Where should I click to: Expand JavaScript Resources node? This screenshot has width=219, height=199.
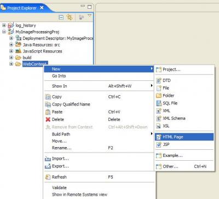11,51
